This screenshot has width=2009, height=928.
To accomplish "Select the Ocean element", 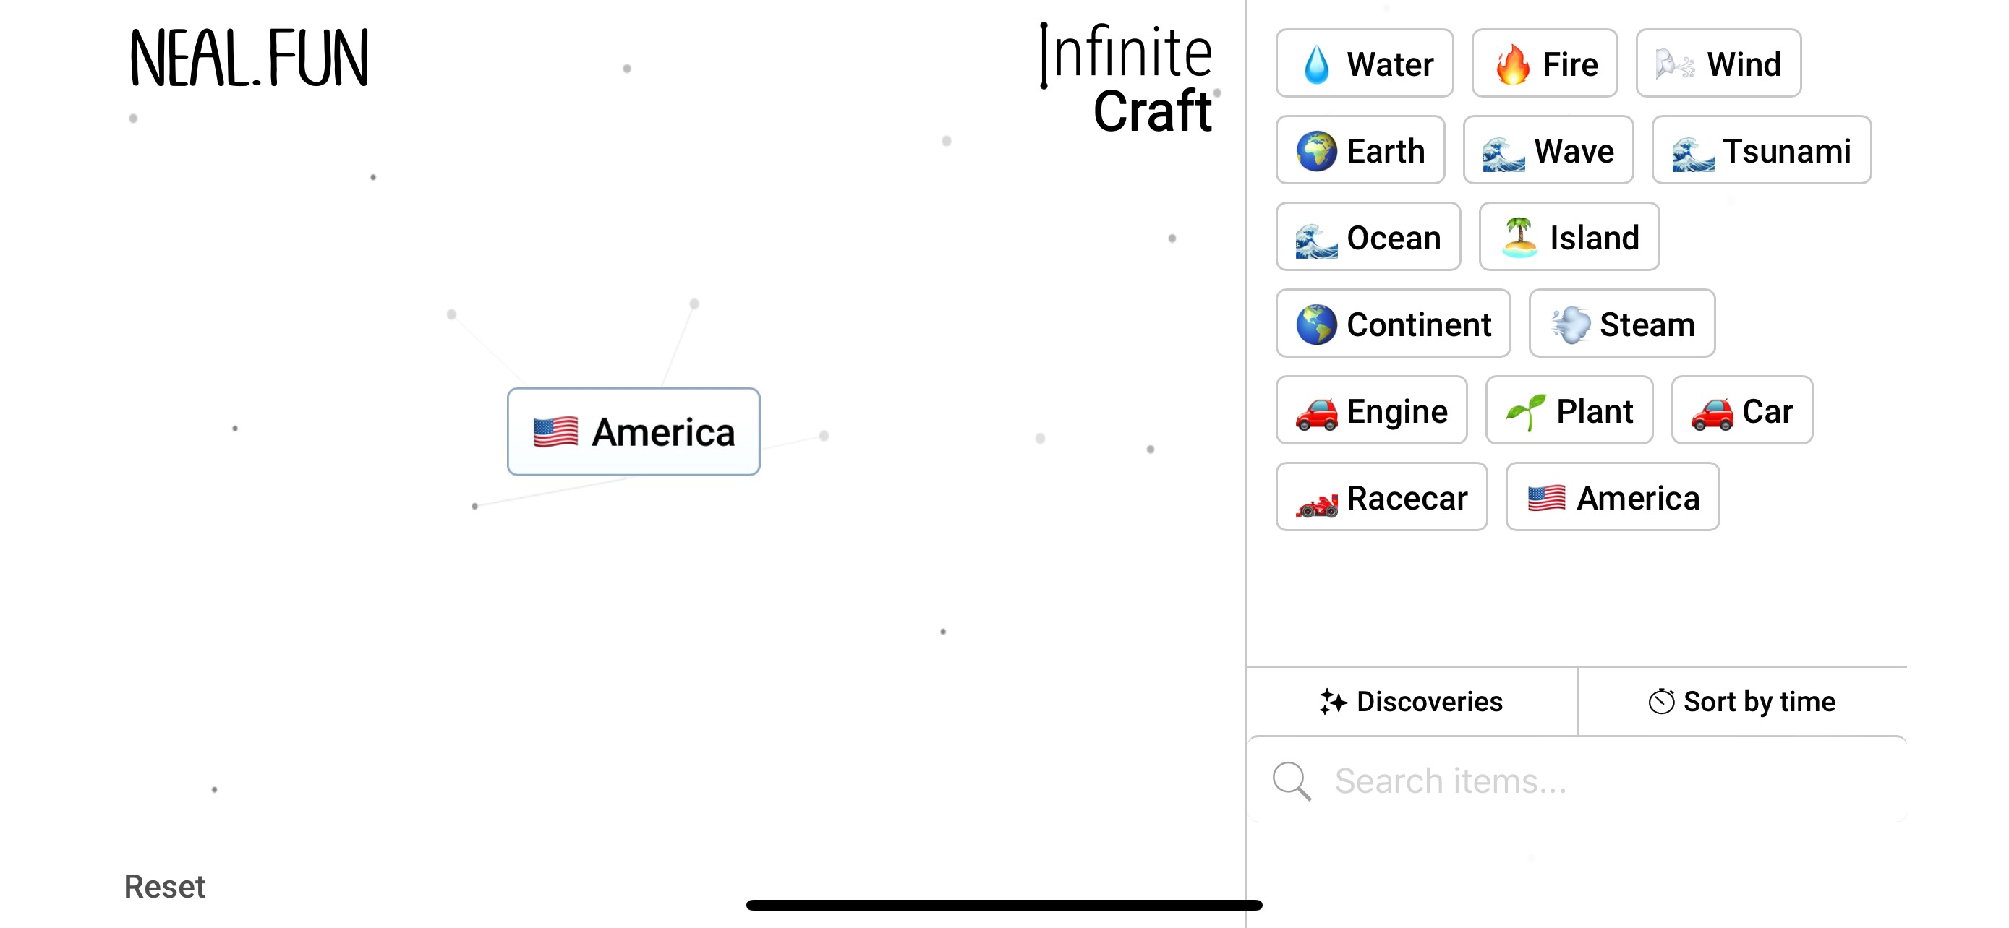I will point(1368,238).
